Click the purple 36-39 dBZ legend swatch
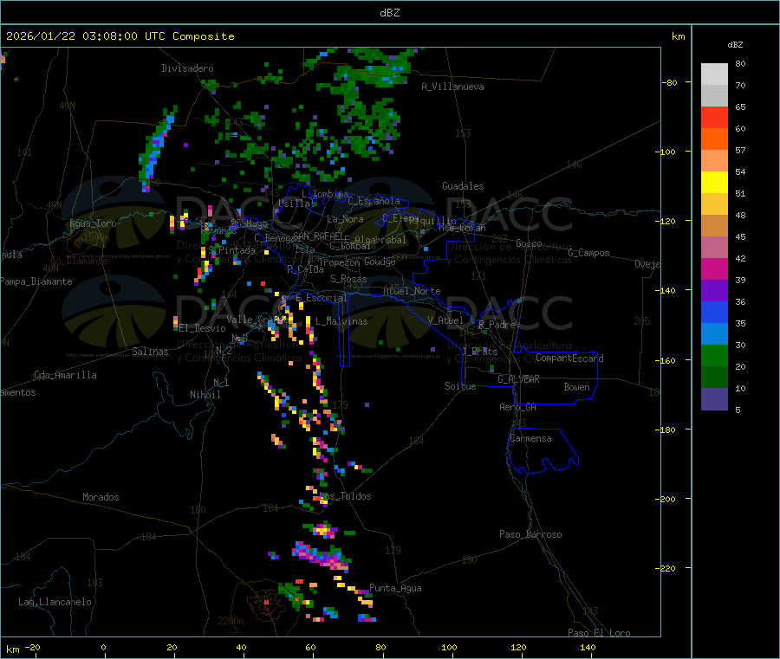 (714, 291)
